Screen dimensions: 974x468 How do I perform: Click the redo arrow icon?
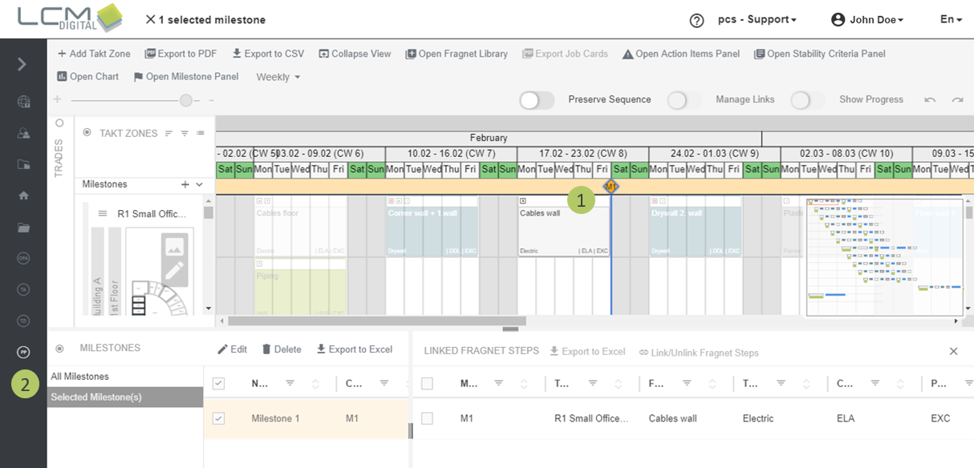957,100
